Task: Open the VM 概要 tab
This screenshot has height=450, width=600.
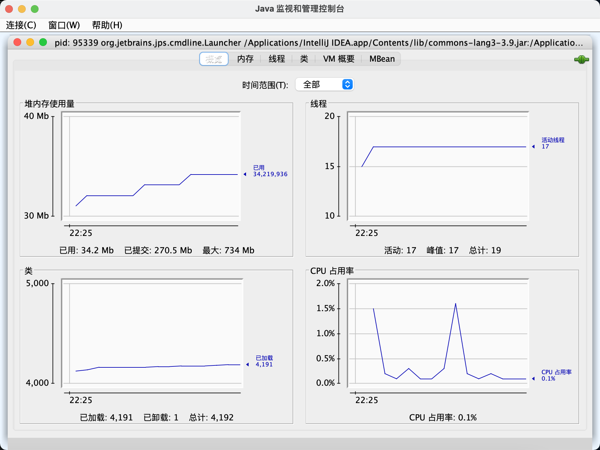Action: [x=339, y=59]
